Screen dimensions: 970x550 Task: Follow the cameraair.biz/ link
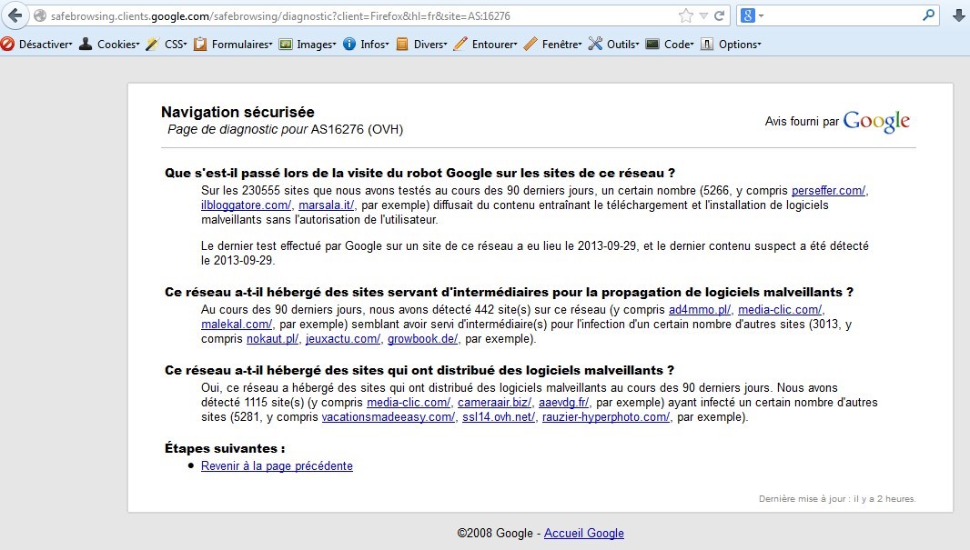point(494,403)
